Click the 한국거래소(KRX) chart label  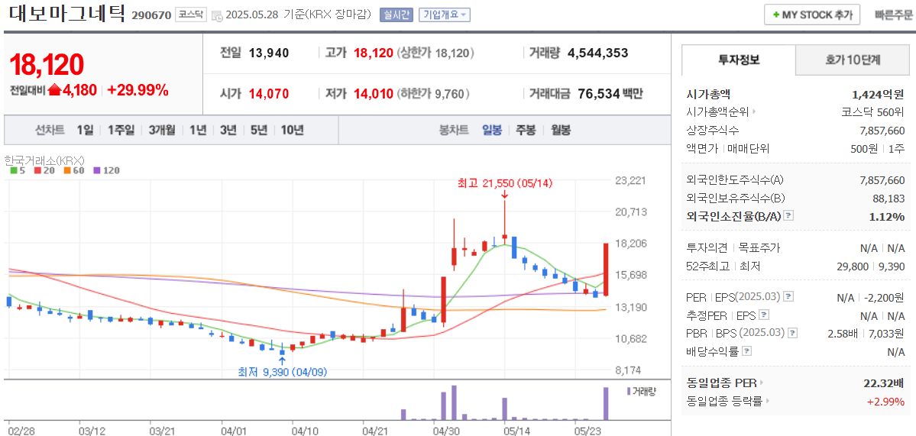click(x=44, y=160)
